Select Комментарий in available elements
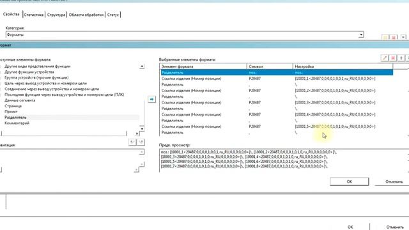 [x=17, y=123]
